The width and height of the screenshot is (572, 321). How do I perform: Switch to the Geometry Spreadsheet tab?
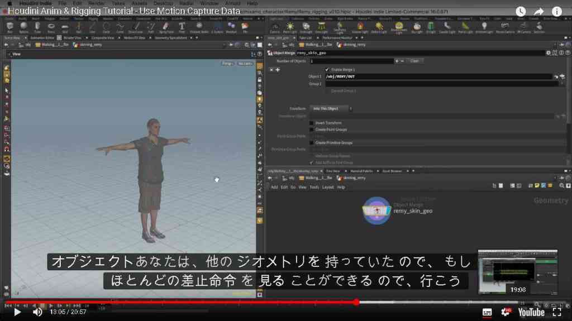pos(171,37)
